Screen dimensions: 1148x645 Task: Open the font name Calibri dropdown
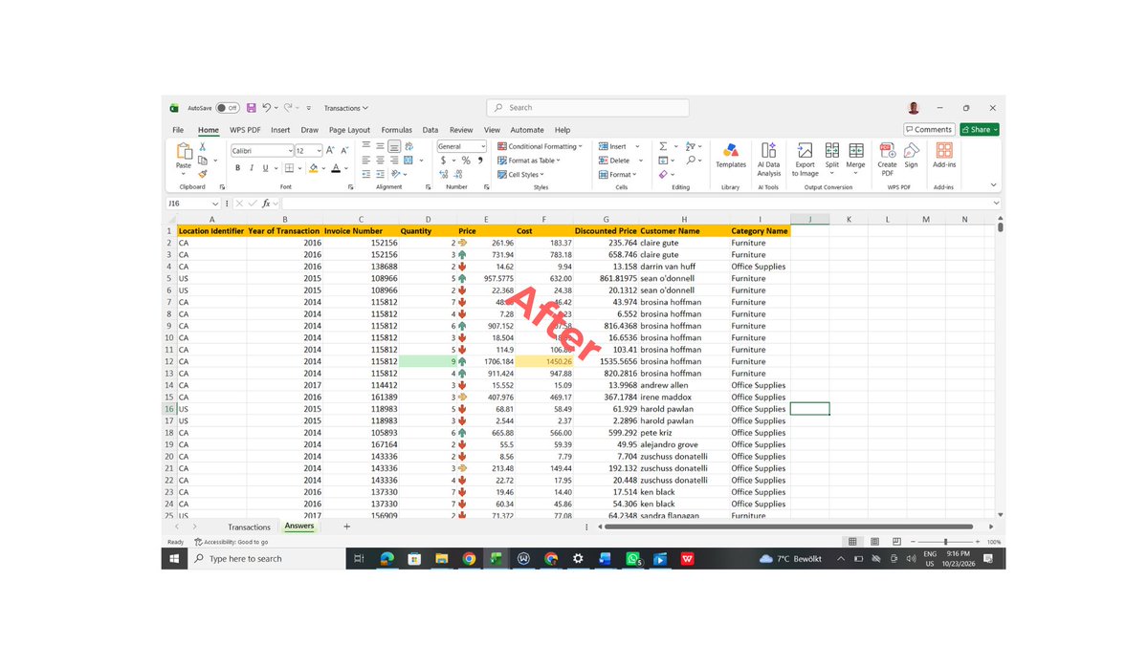[290, 151]
